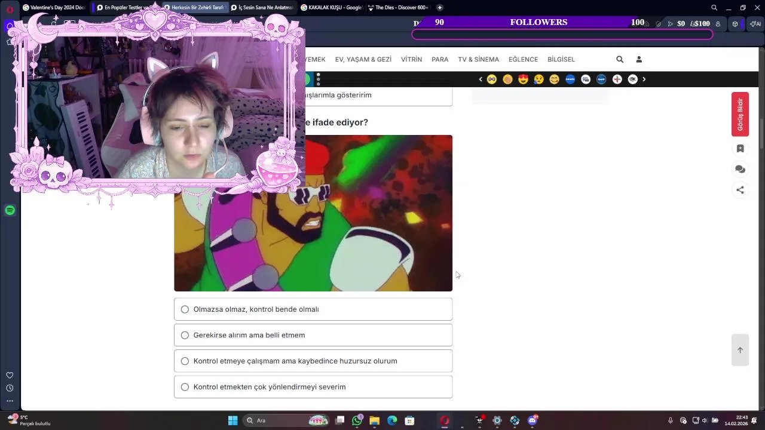Click the Opera menu logo at top left

(x=10, y=8)
